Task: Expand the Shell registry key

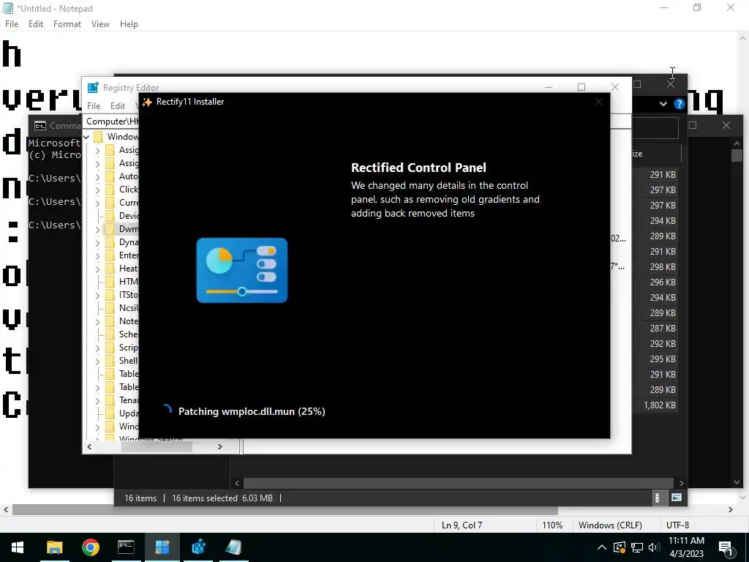Action: (97, 361)
